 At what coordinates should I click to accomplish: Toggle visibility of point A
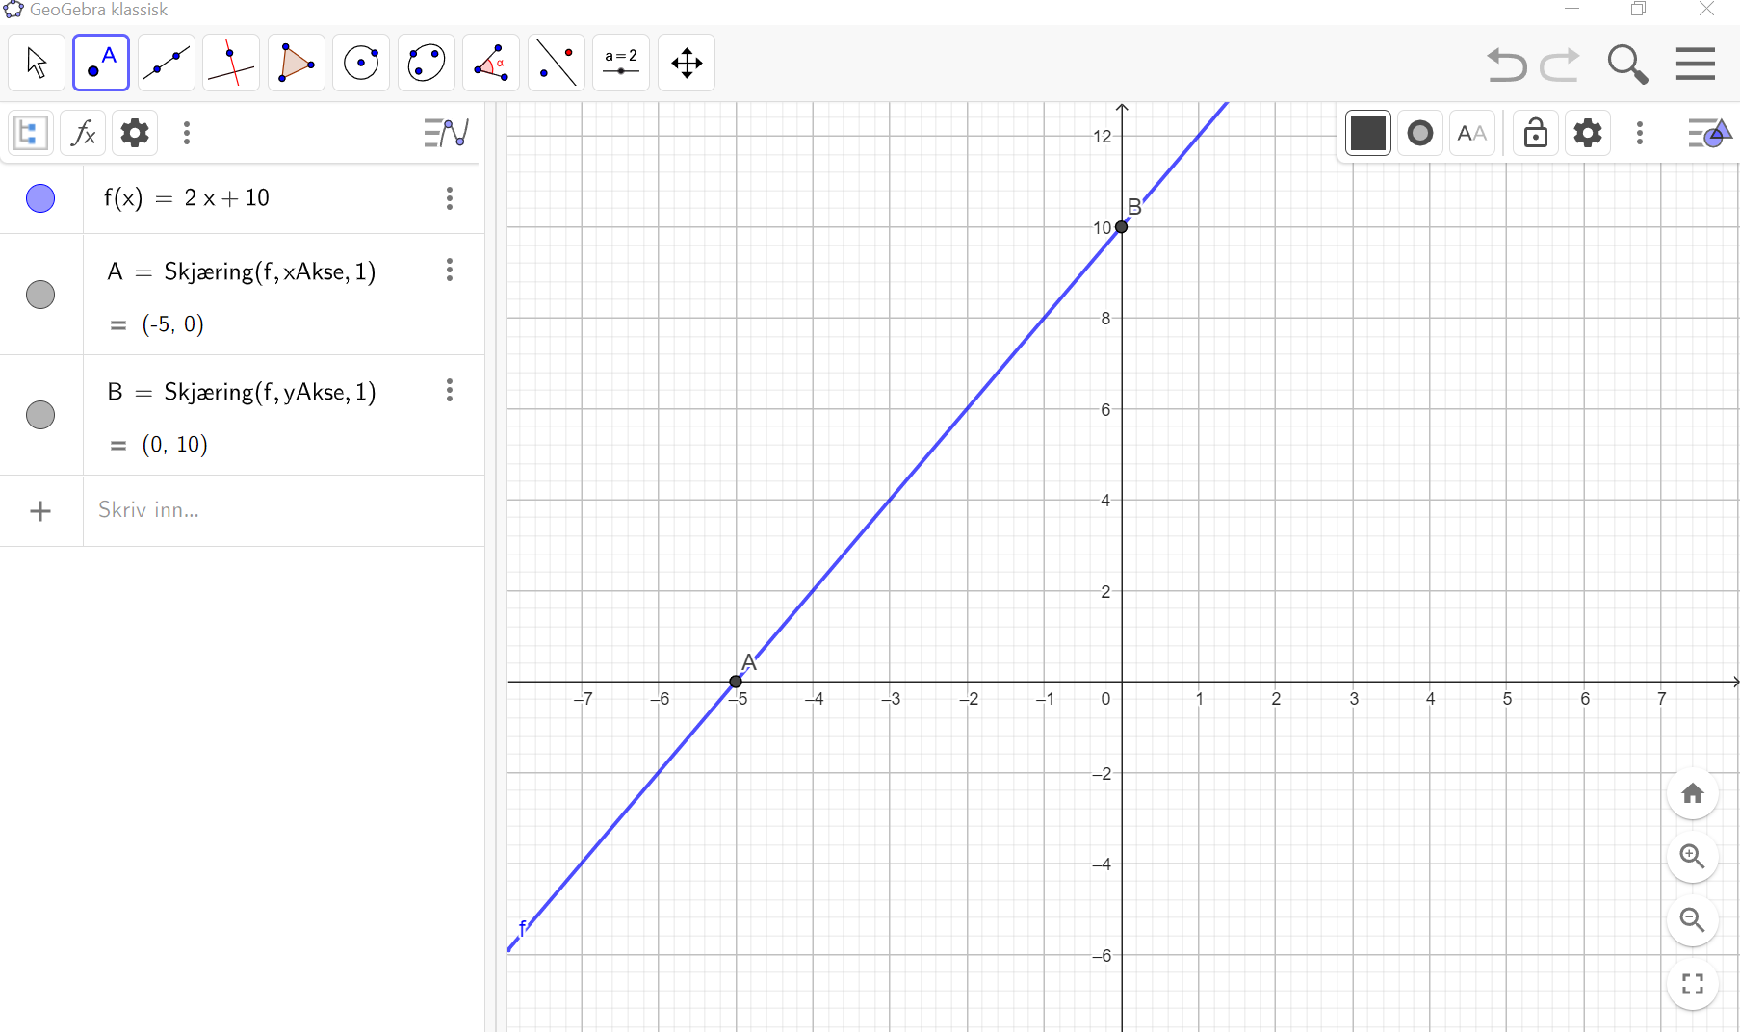pos(40,295)
